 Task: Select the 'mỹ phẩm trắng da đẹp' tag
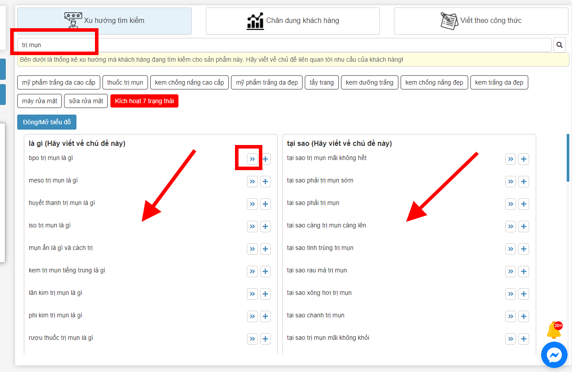[267, 82]
